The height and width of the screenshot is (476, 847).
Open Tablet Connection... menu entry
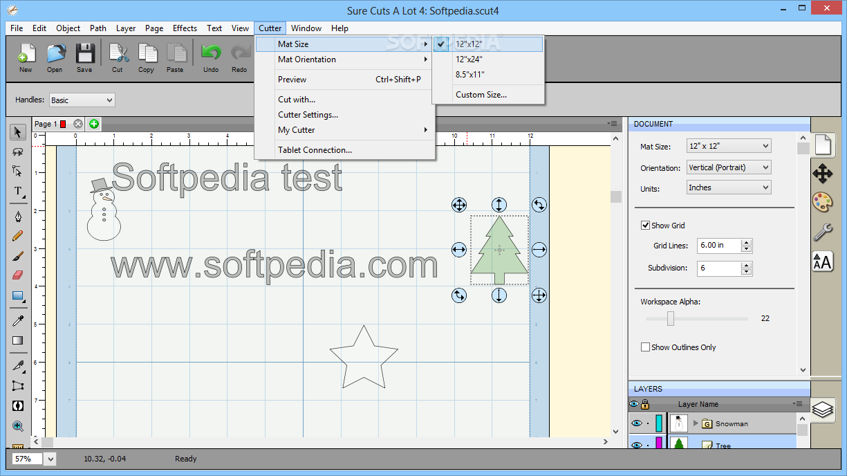[x=344, y=150]
